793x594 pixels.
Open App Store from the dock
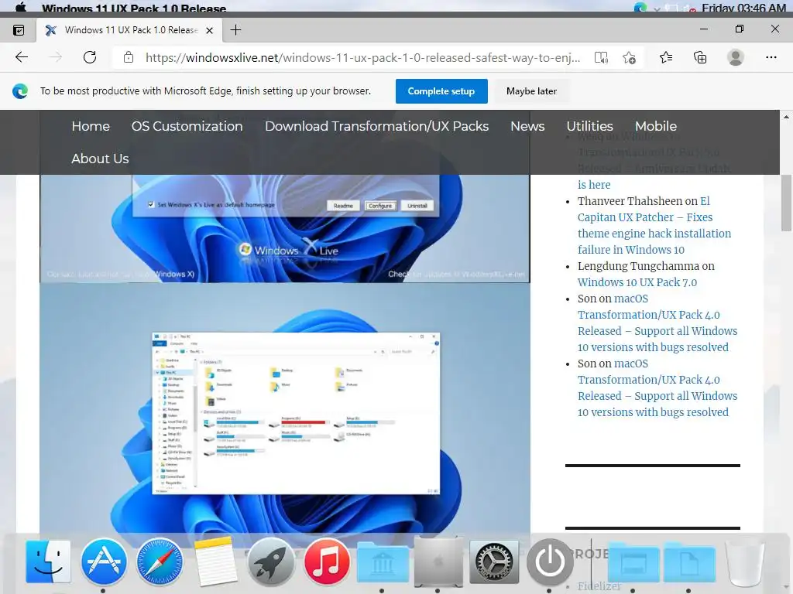tap(104, 562)
